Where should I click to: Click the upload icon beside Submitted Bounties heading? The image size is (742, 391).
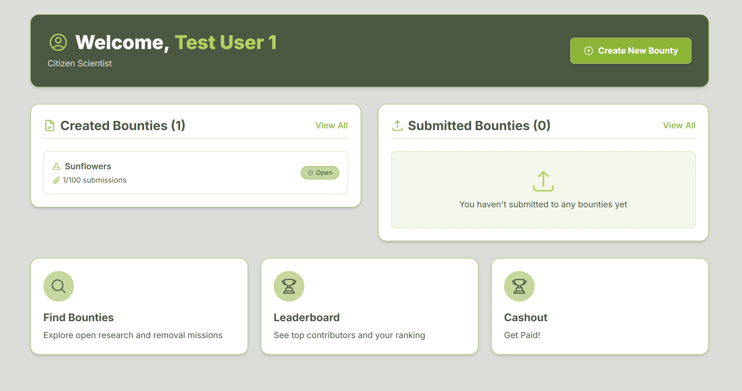(x=397, y=126)
